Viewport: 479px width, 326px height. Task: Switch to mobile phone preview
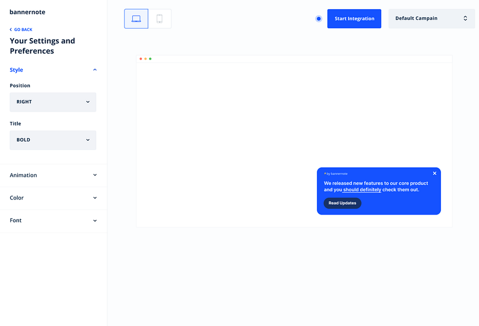coord(159,18)
